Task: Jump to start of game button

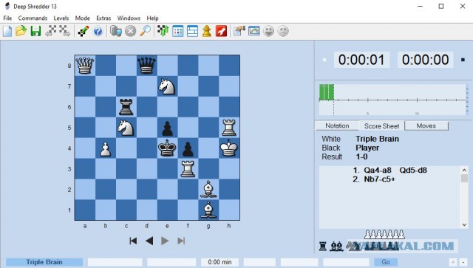Action: coord(133,241)
